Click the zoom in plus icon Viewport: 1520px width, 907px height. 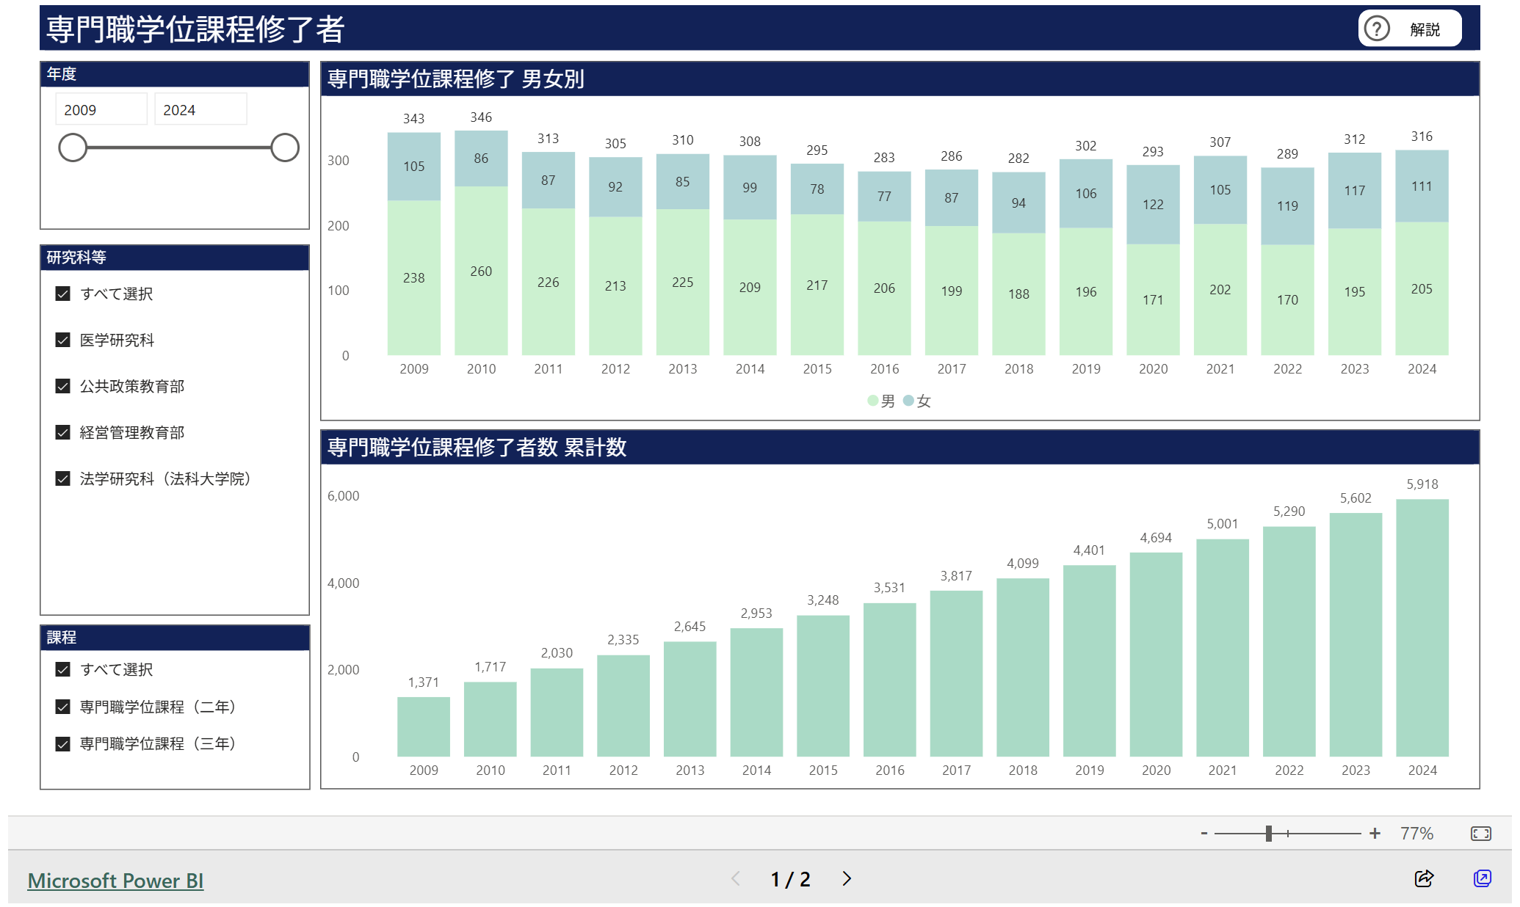(x=1375, y=833)
